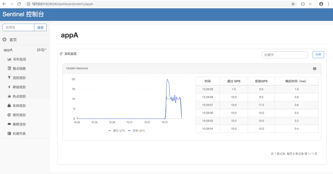Click the browser forward arrow
Image resolution: width=333 pixels, height=174 pixels.
pos(11,4)
